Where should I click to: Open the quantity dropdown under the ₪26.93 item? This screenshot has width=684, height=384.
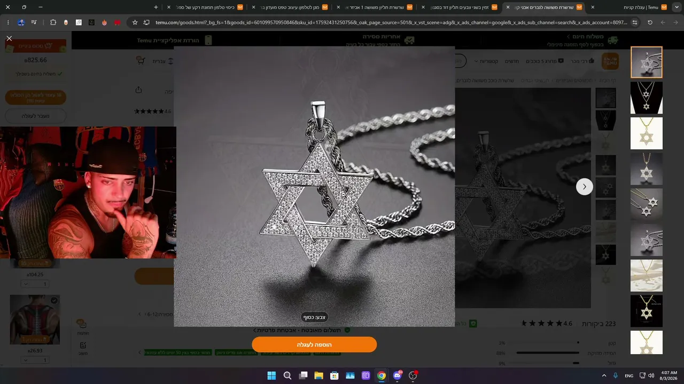35,360
